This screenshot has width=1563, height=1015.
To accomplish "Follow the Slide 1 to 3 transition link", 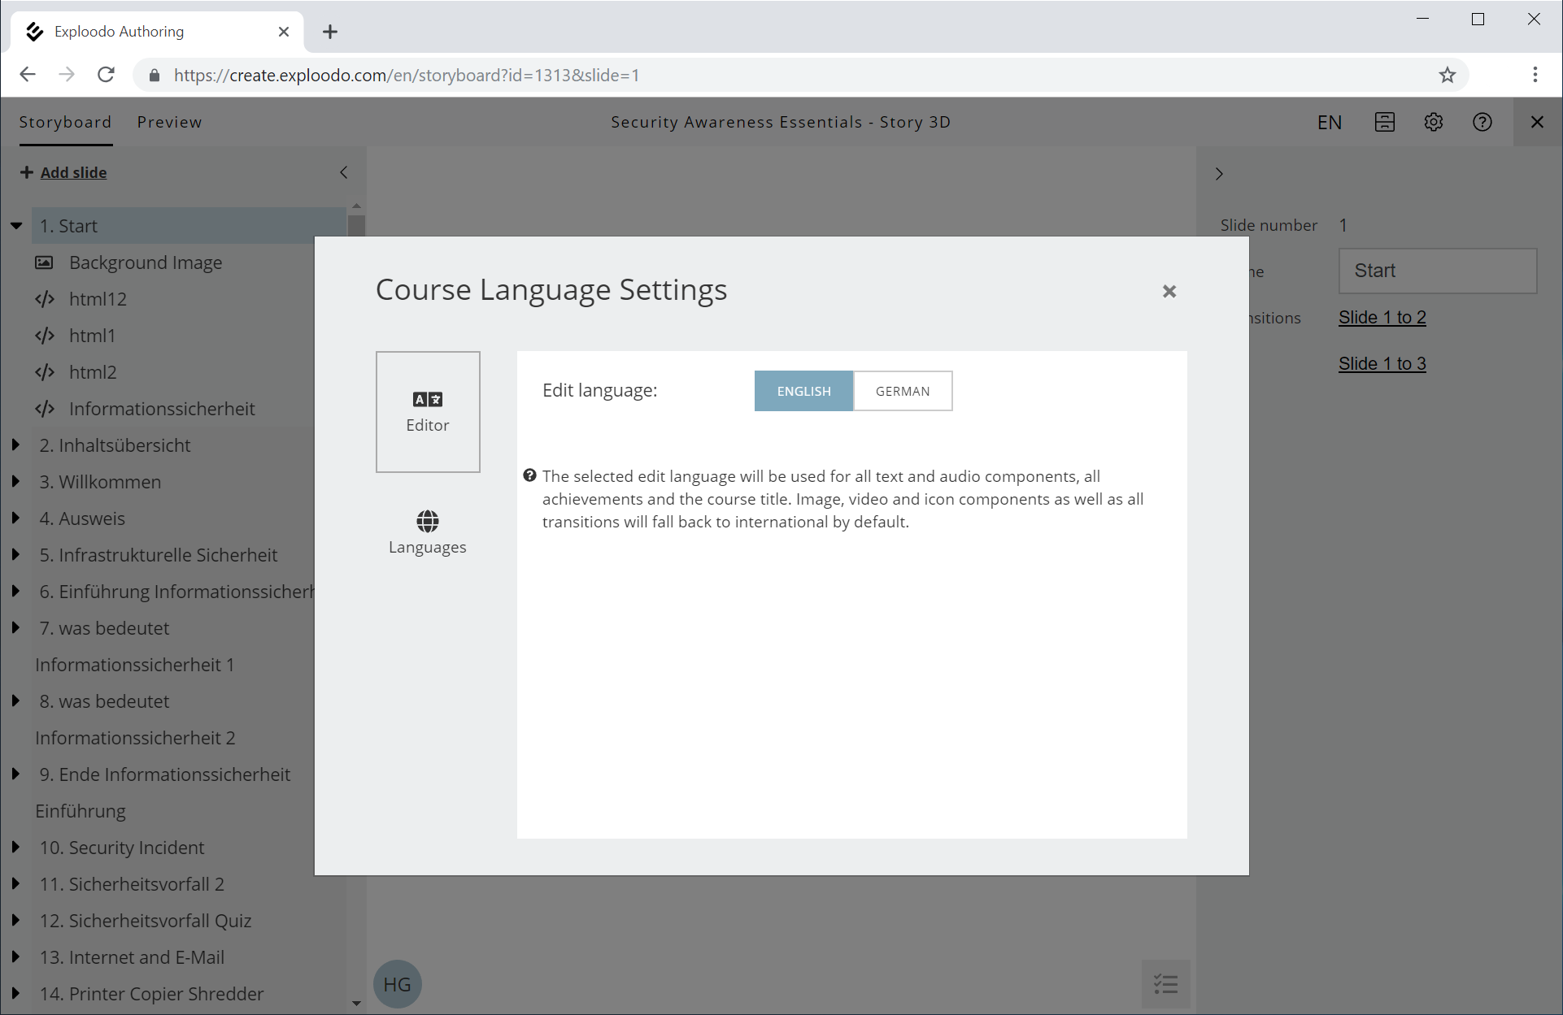I will click(1382, 363).
